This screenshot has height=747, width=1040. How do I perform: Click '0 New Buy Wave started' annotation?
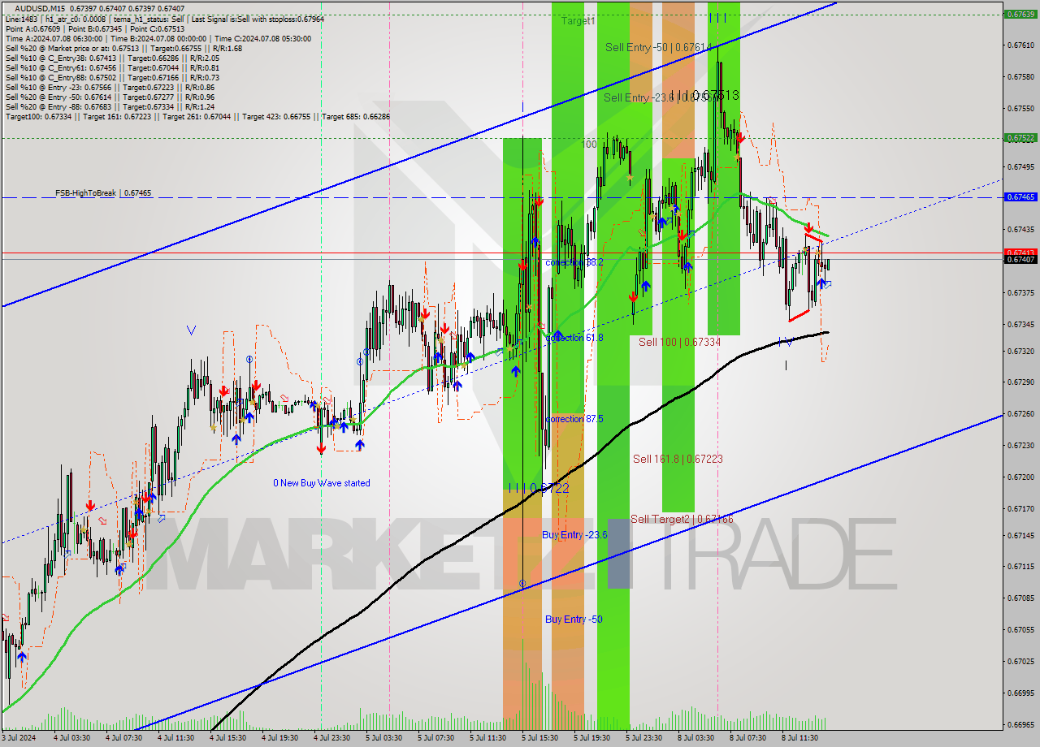(x=322, y=483)
